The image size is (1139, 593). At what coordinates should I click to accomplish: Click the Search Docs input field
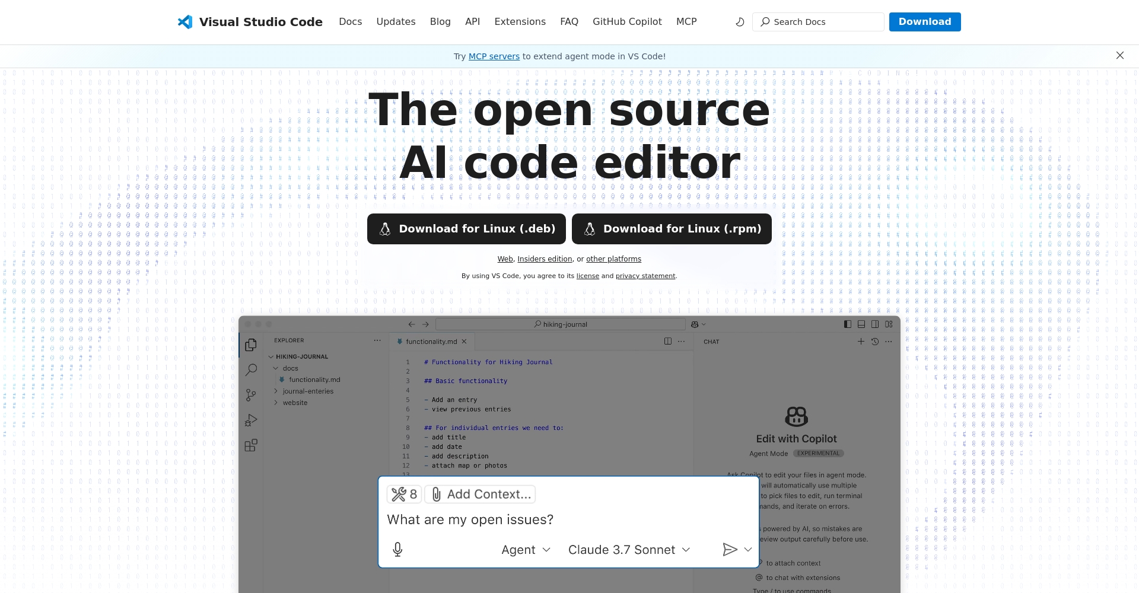click(818, 22)
